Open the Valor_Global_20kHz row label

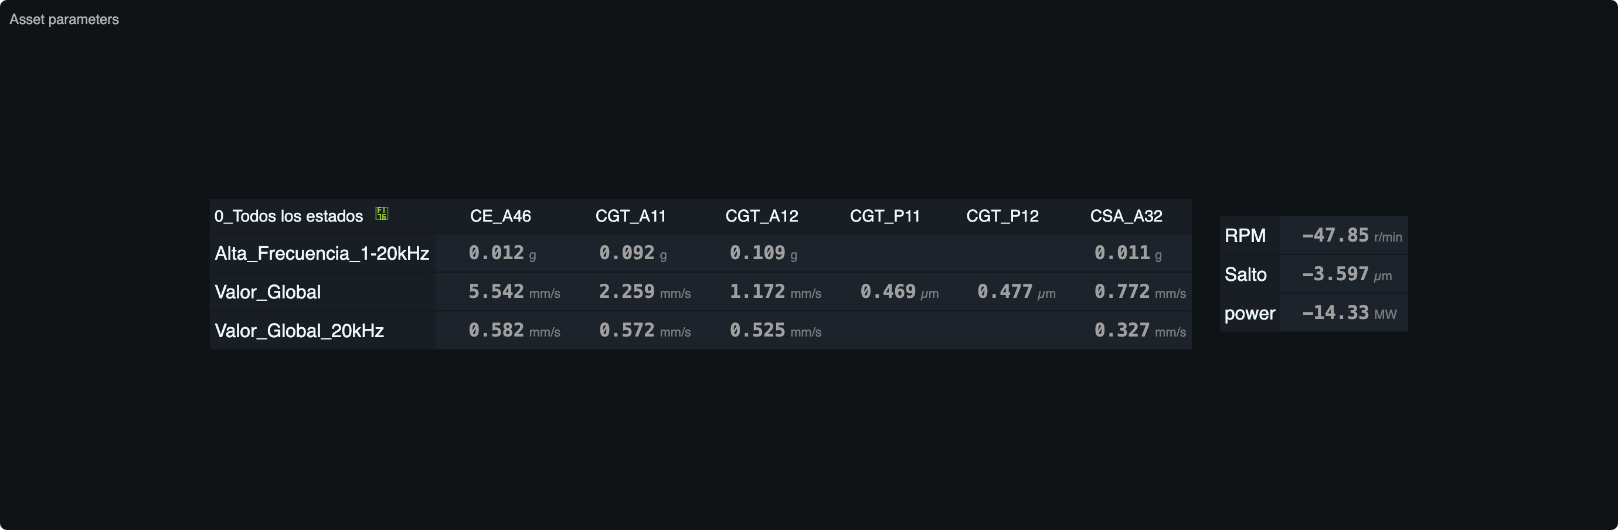299,331
